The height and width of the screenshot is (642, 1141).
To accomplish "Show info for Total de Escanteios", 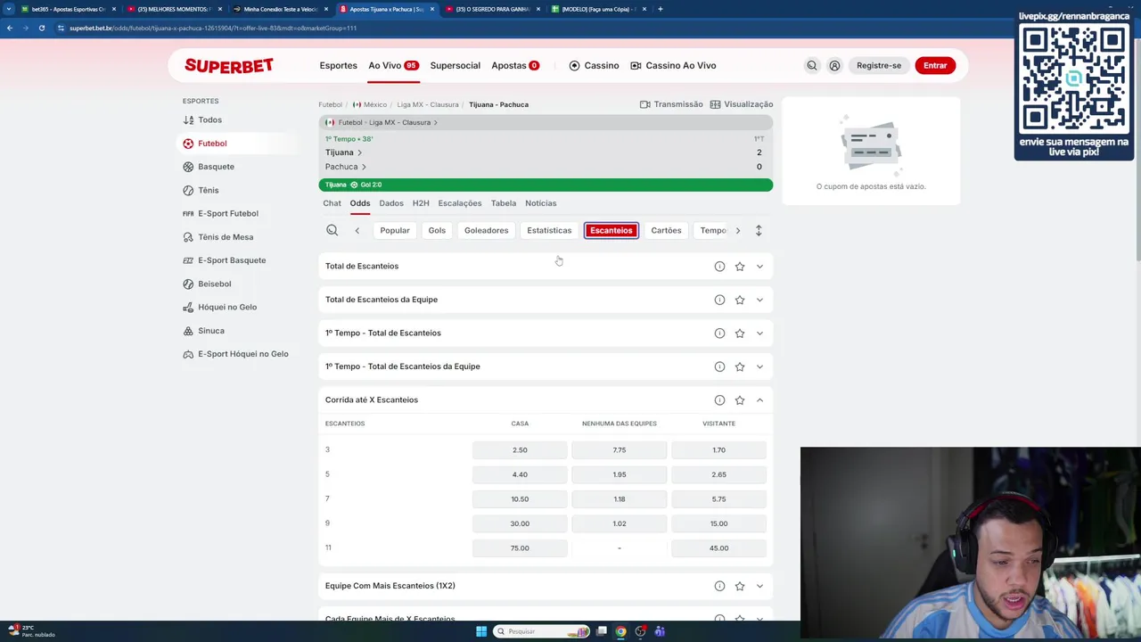I will [719, 266].
